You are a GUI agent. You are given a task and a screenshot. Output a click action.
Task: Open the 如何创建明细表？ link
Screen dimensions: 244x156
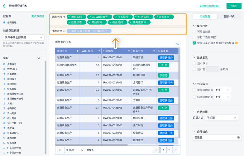point(210,6)
